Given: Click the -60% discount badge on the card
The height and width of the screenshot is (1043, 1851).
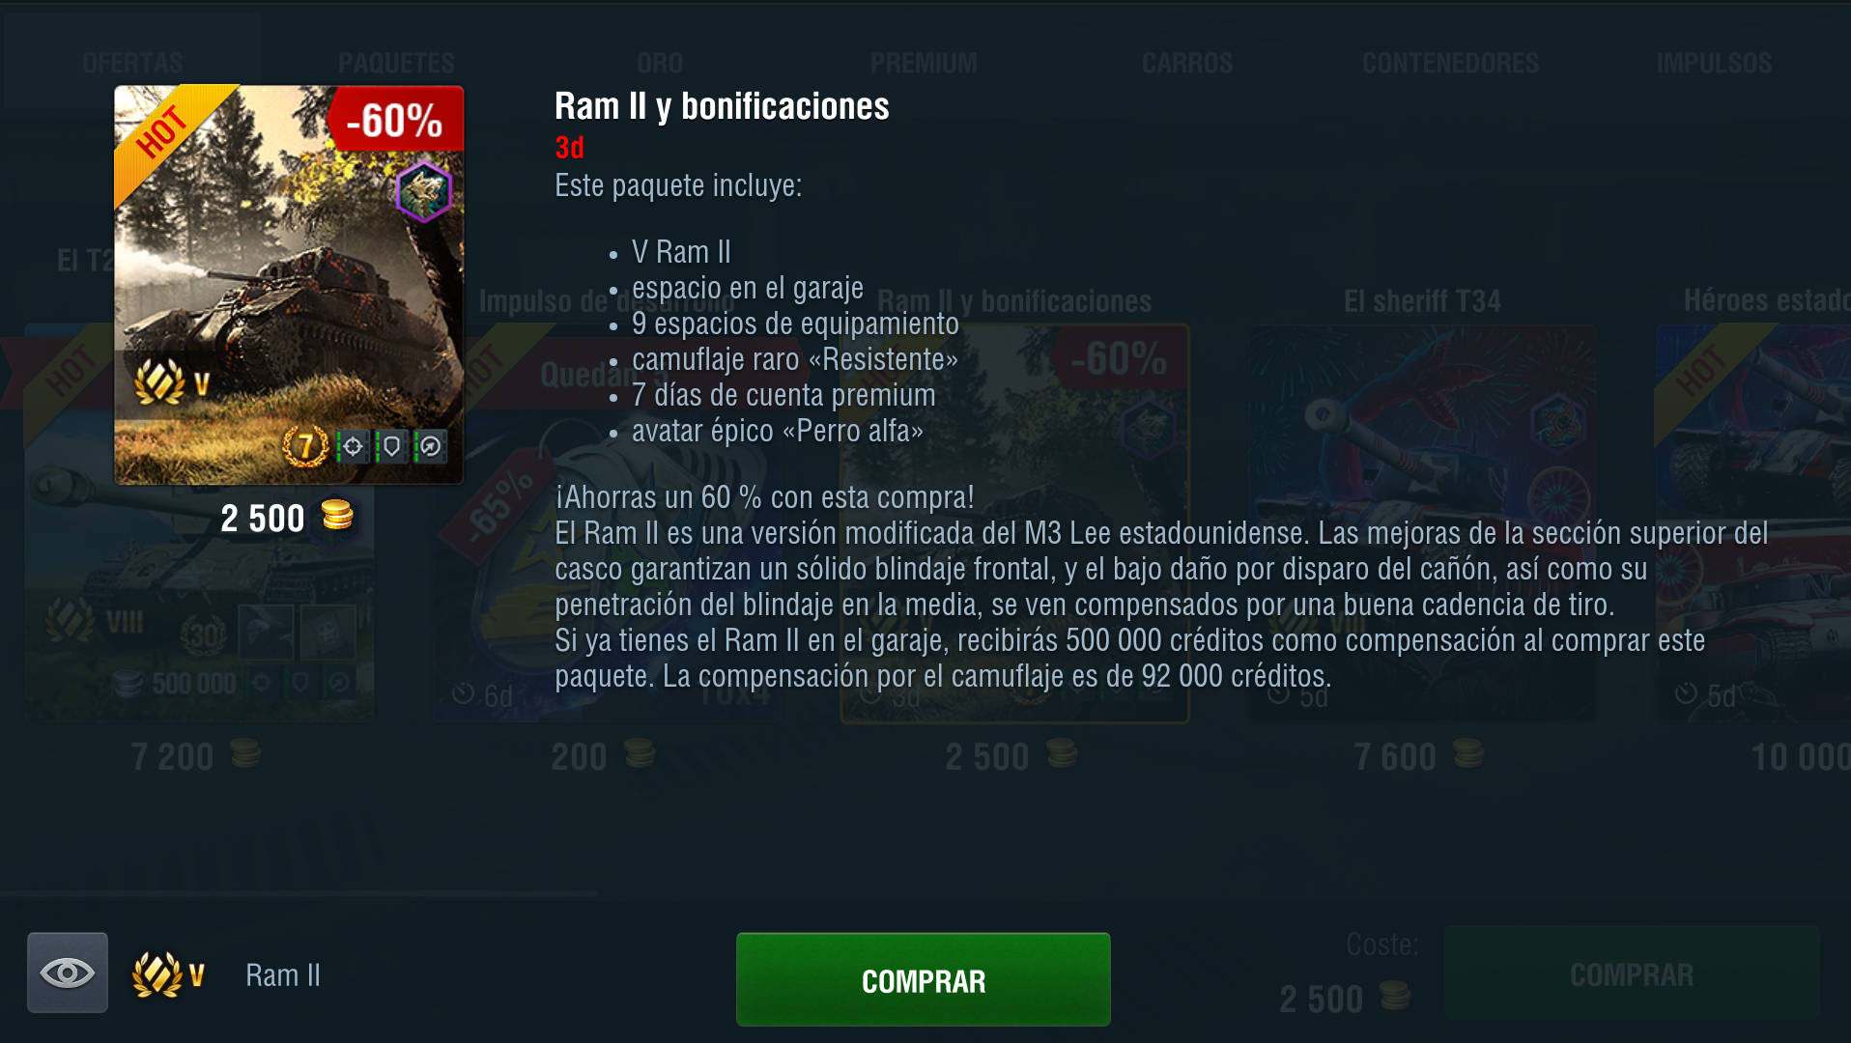Looking at the screenshot, I should (x=396, y=120).
